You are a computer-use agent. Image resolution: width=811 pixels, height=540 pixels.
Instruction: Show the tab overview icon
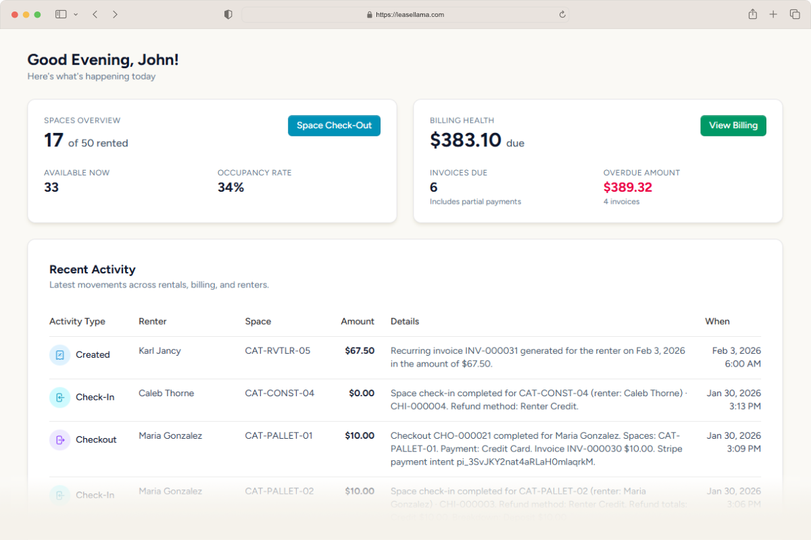[x=795, y=14]
